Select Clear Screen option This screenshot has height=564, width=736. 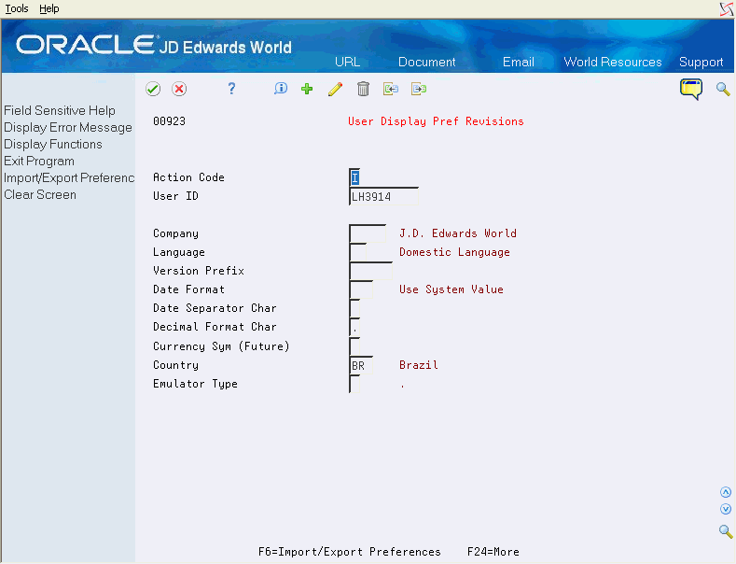coord(40,194)
